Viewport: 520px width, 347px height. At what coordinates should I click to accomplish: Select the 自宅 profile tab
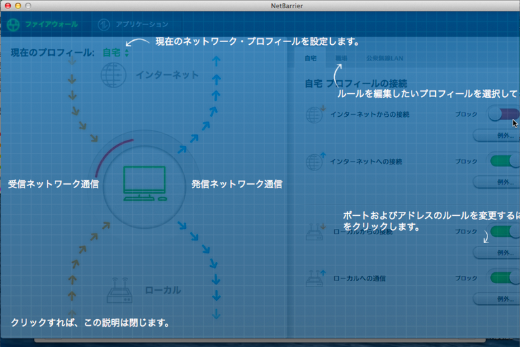click(311, 58)
